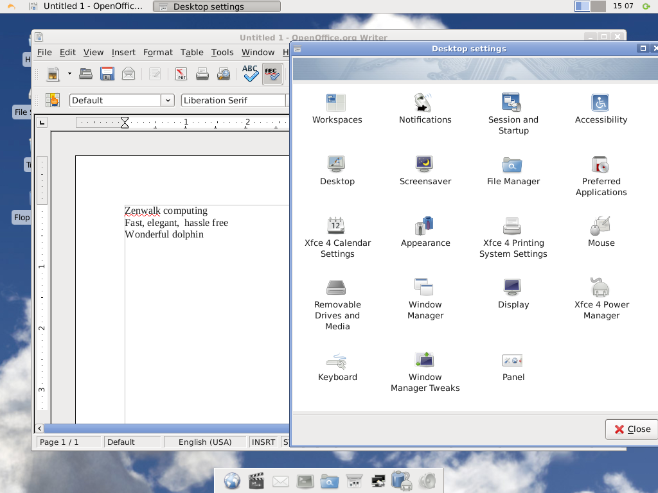The image size is (658, 493).
Task: Open Notifications settings
Action: [x=425, y=108]
